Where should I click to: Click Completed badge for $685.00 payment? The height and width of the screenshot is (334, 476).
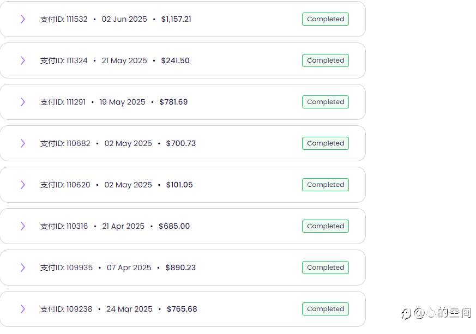pyautogui.click(x=325, y=226)
